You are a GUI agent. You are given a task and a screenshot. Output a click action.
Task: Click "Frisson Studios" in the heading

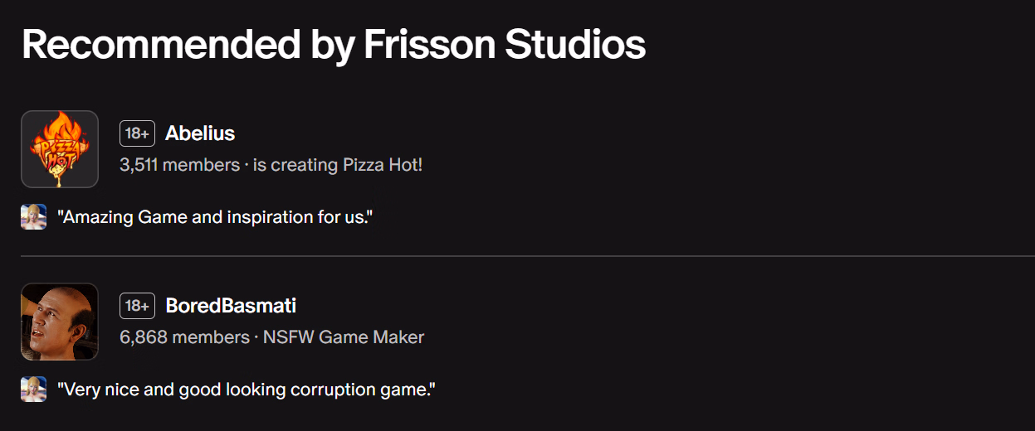click(505, 44)
